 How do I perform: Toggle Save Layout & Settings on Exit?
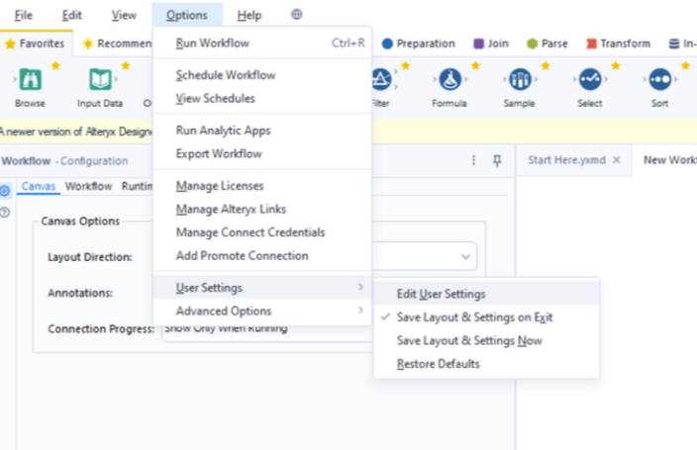click(x=487, y=317)
